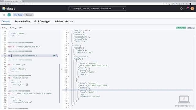The width and height of the screenshot is (196, 110).
Task: Click the Elastic logo
Action: pos(9,9)
